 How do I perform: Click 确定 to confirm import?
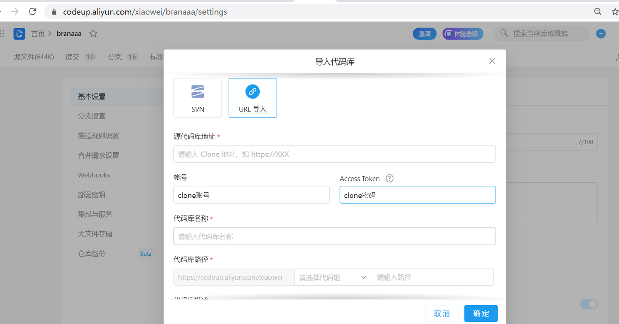coord(481,313)
